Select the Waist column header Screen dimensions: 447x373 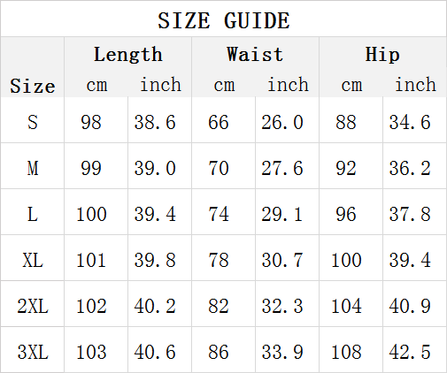pyautogui.click(x=255, y=55)
